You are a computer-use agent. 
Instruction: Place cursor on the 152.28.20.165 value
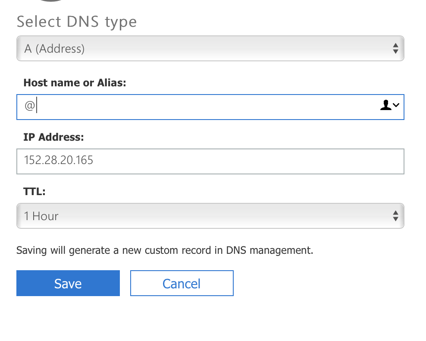59,161
